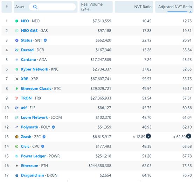Open the Ethereum asset link in row 16
The image size is (194, 182).
29,166
